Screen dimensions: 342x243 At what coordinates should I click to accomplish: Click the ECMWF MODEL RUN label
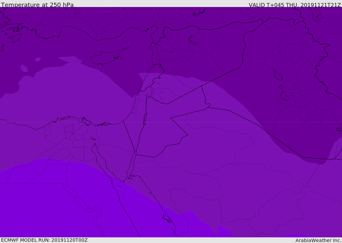44,240
